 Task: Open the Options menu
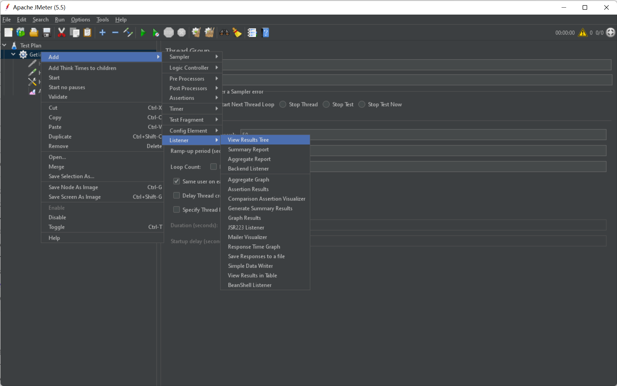80,19
